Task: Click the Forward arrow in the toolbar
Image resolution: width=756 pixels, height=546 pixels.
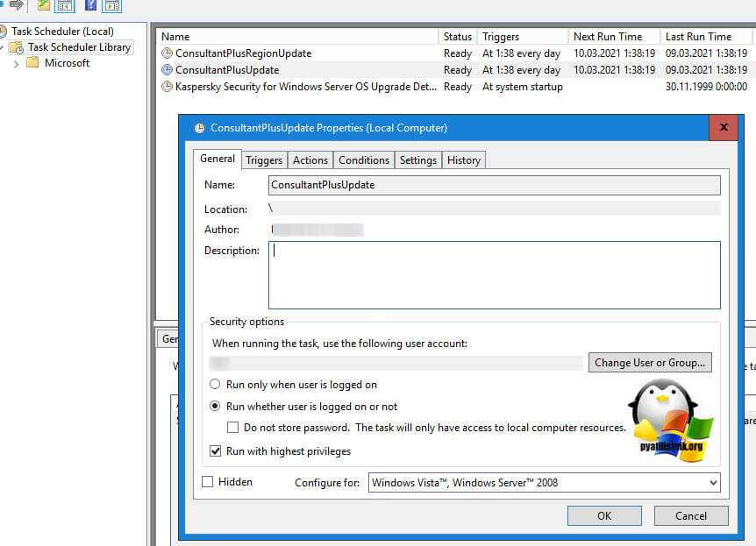Action: (x=16, y=5)
